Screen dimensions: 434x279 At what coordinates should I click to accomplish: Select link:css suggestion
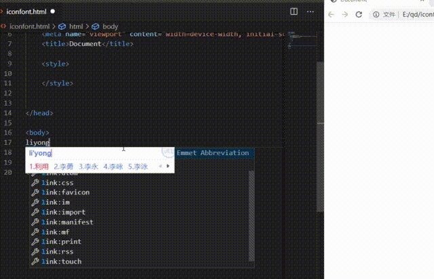point(140,183)
